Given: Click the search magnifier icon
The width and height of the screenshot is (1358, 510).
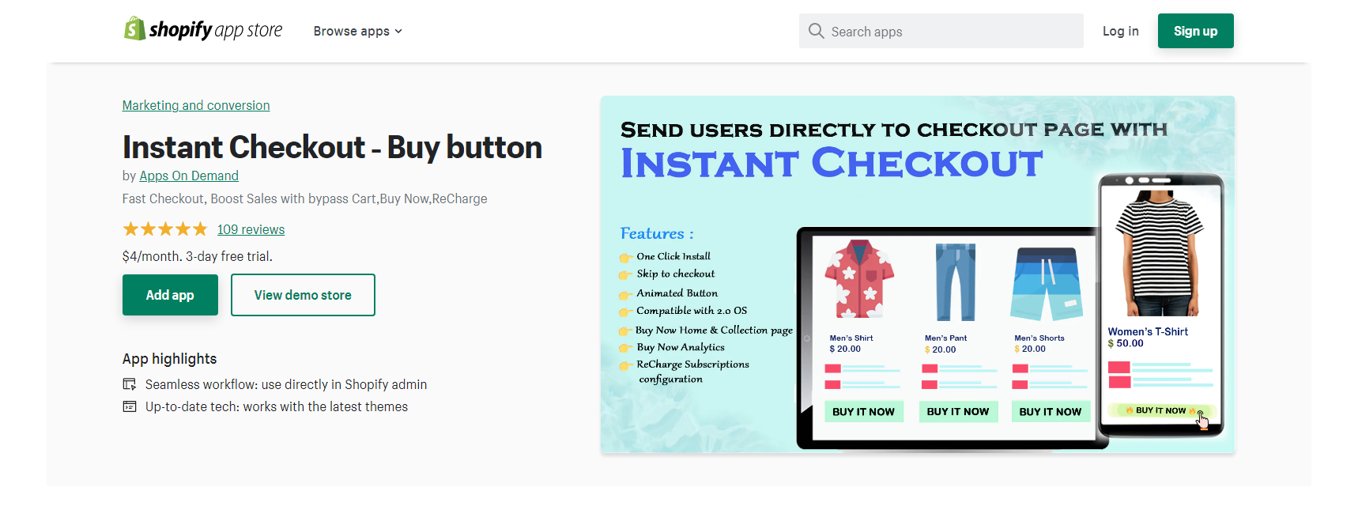Looking at the screenshot, I should click(x=816, y=31).
